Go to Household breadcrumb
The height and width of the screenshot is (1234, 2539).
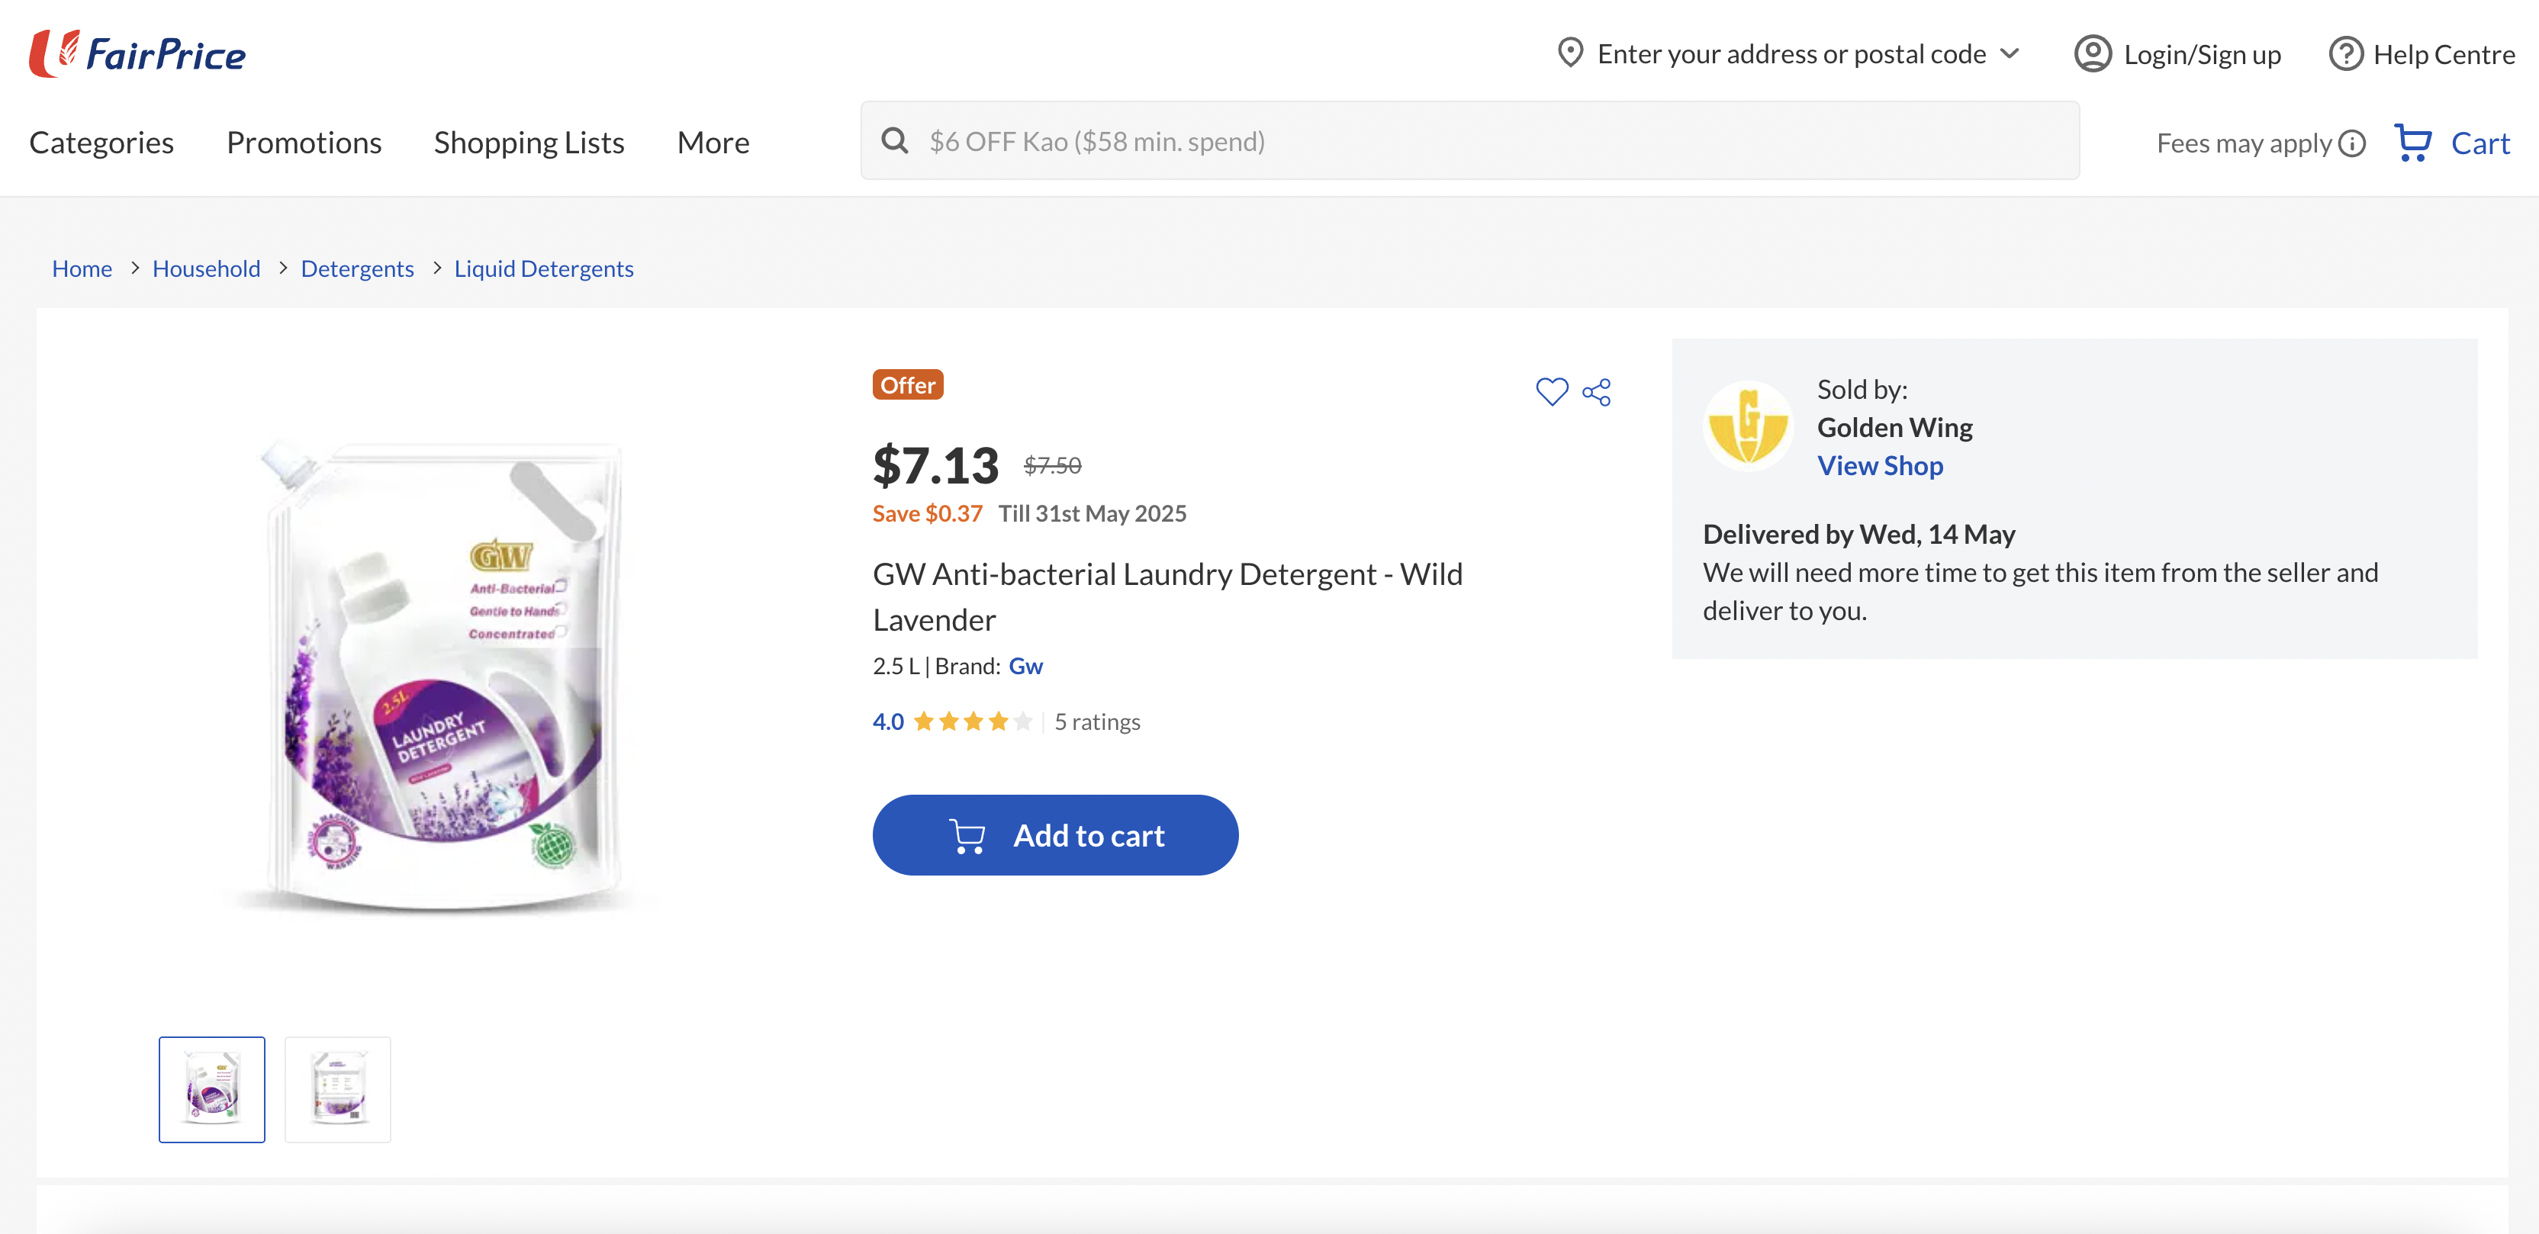(x=206, y=268)
